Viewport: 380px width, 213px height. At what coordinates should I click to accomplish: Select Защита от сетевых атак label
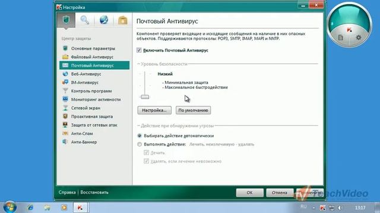tap(94, 125)
